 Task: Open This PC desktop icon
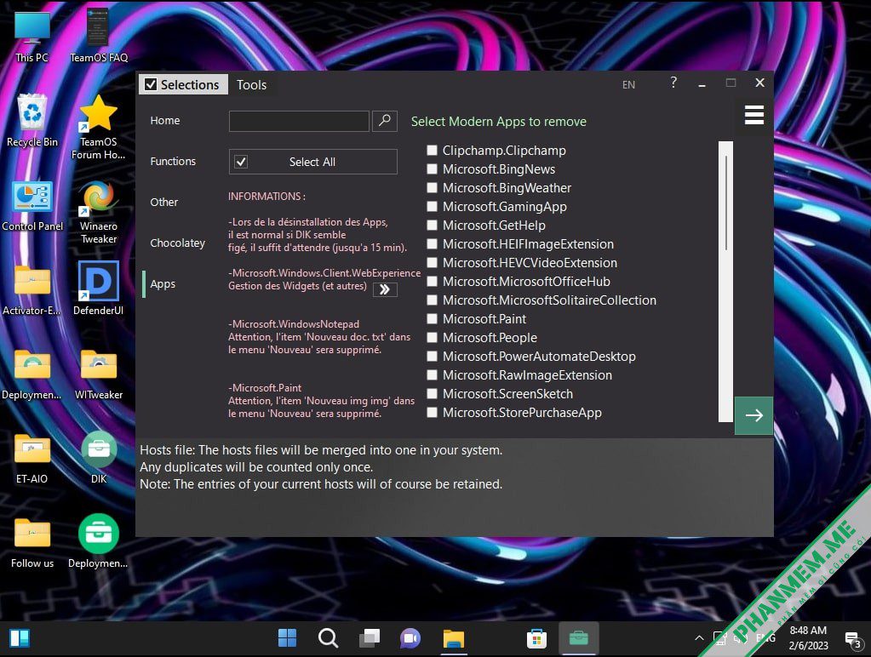(x=32, y=36)
